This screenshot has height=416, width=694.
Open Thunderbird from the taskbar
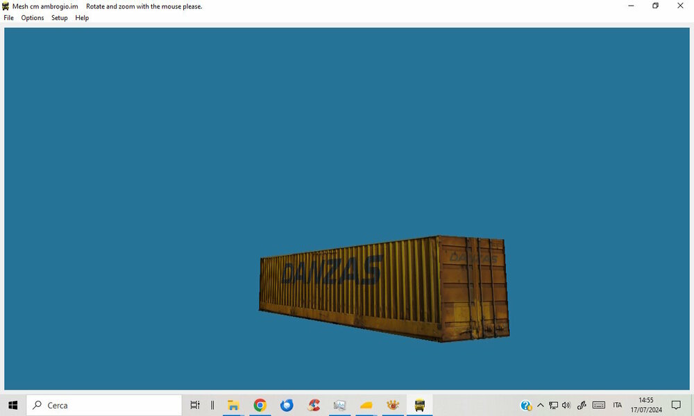point(287,405)
